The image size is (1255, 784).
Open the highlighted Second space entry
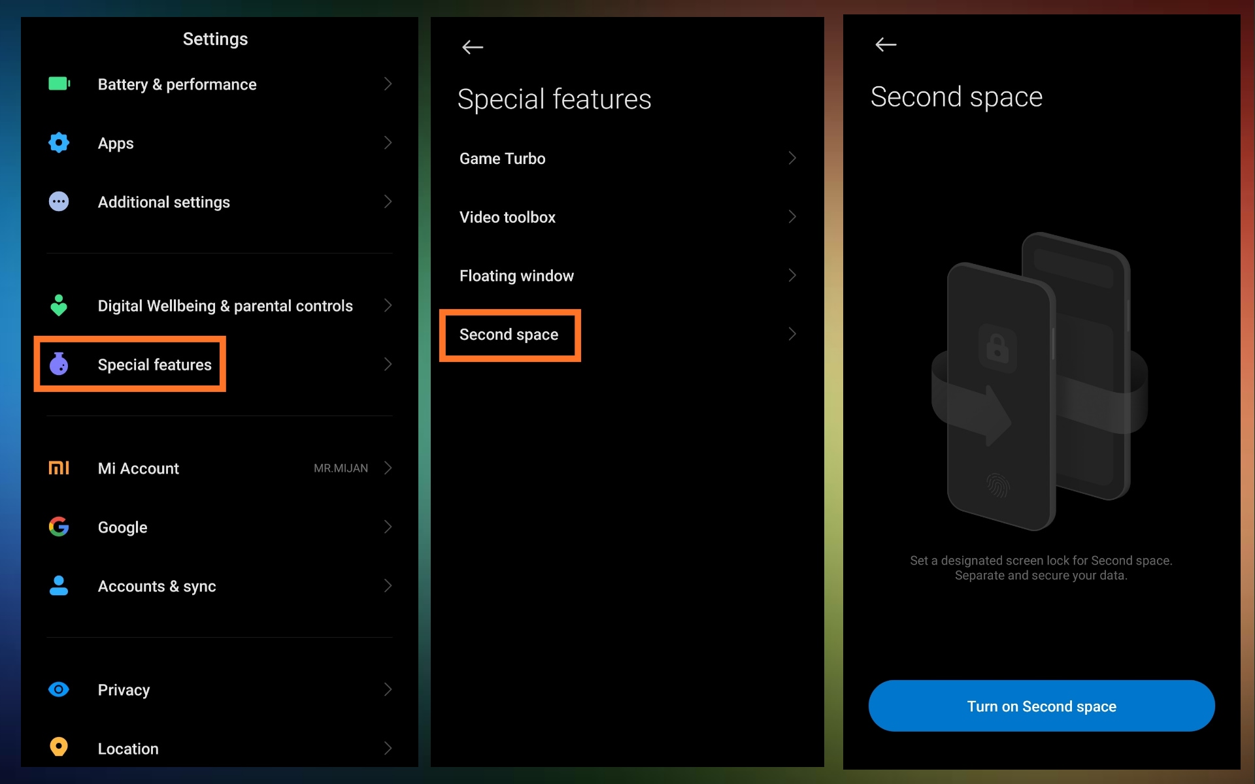pyautogui.click(x=509, y=335)
